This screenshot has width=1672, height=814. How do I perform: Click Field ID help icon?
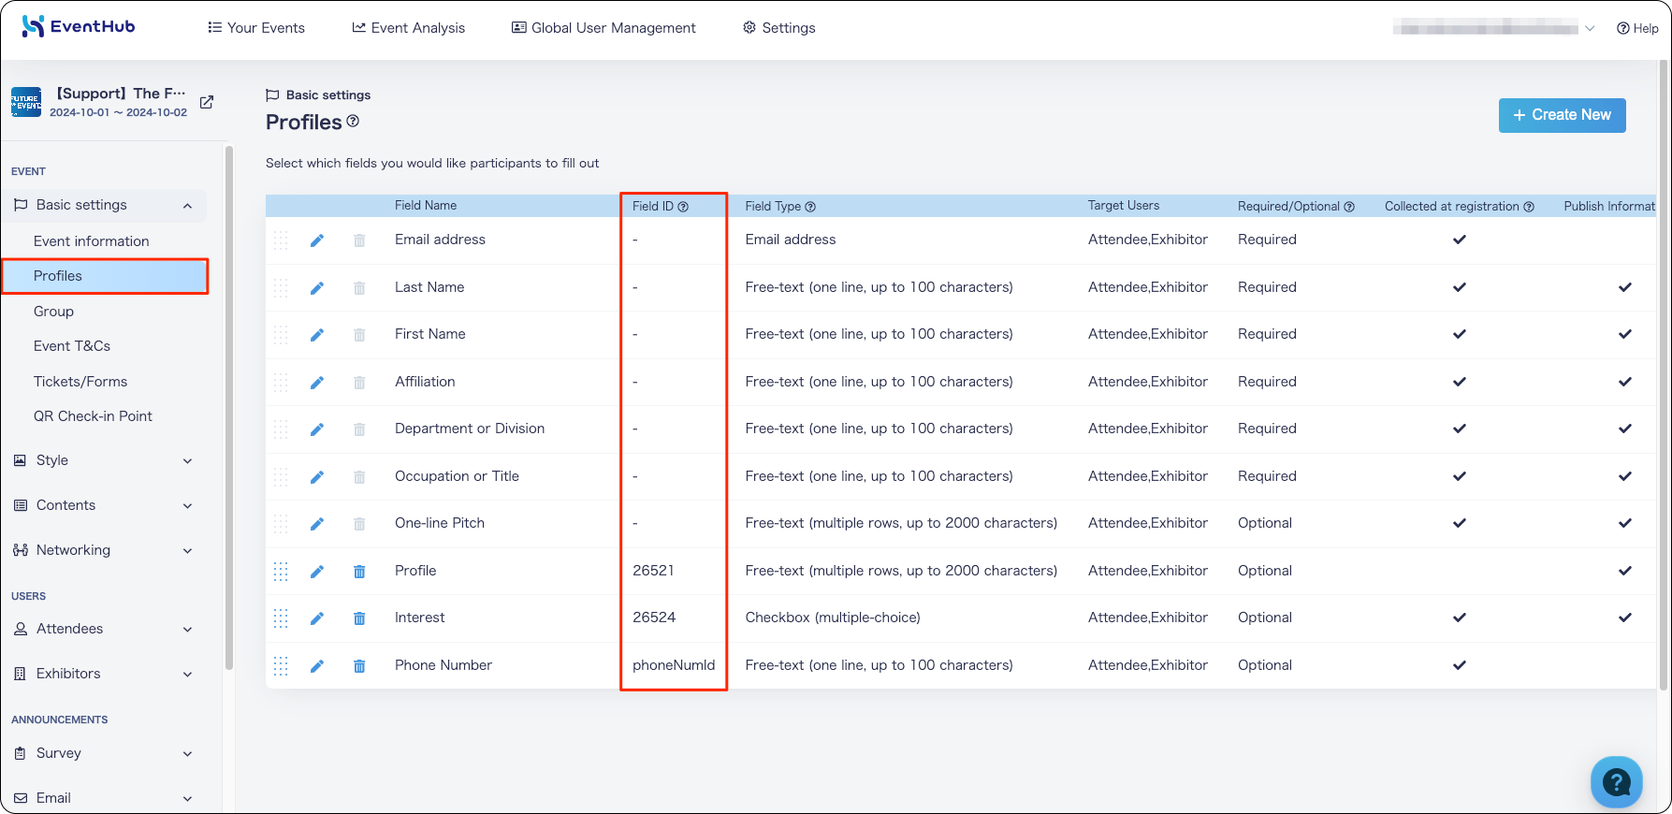pos(683,207)
